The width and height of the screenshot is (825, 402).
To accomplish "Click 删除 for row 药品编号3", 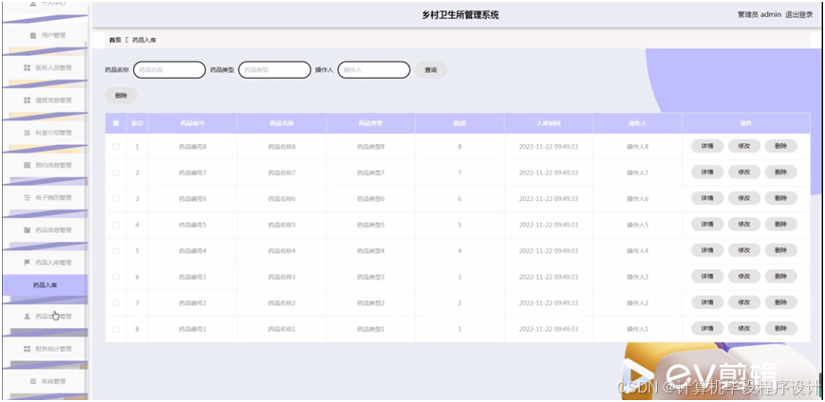I will click(x=780, y=277).
